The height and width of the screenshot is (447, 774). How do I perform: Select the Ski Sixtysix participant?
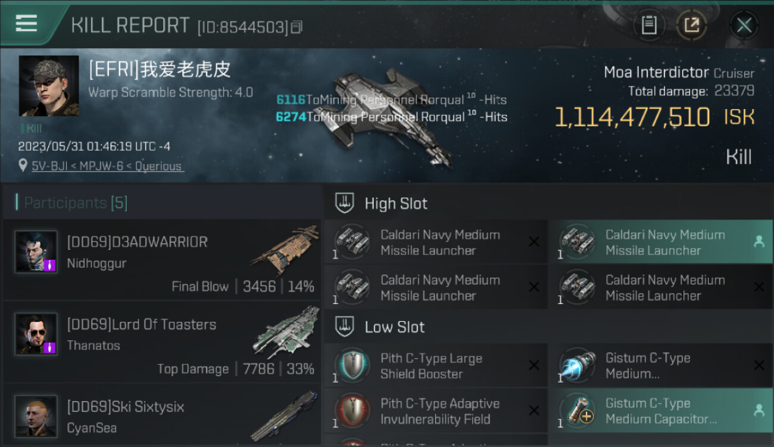click(161, 415)
